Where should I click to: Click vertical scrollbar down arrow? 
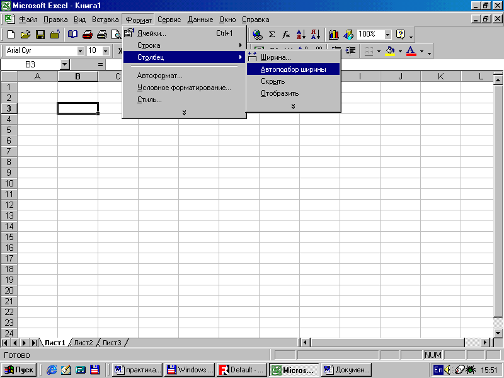click(498, 333)
